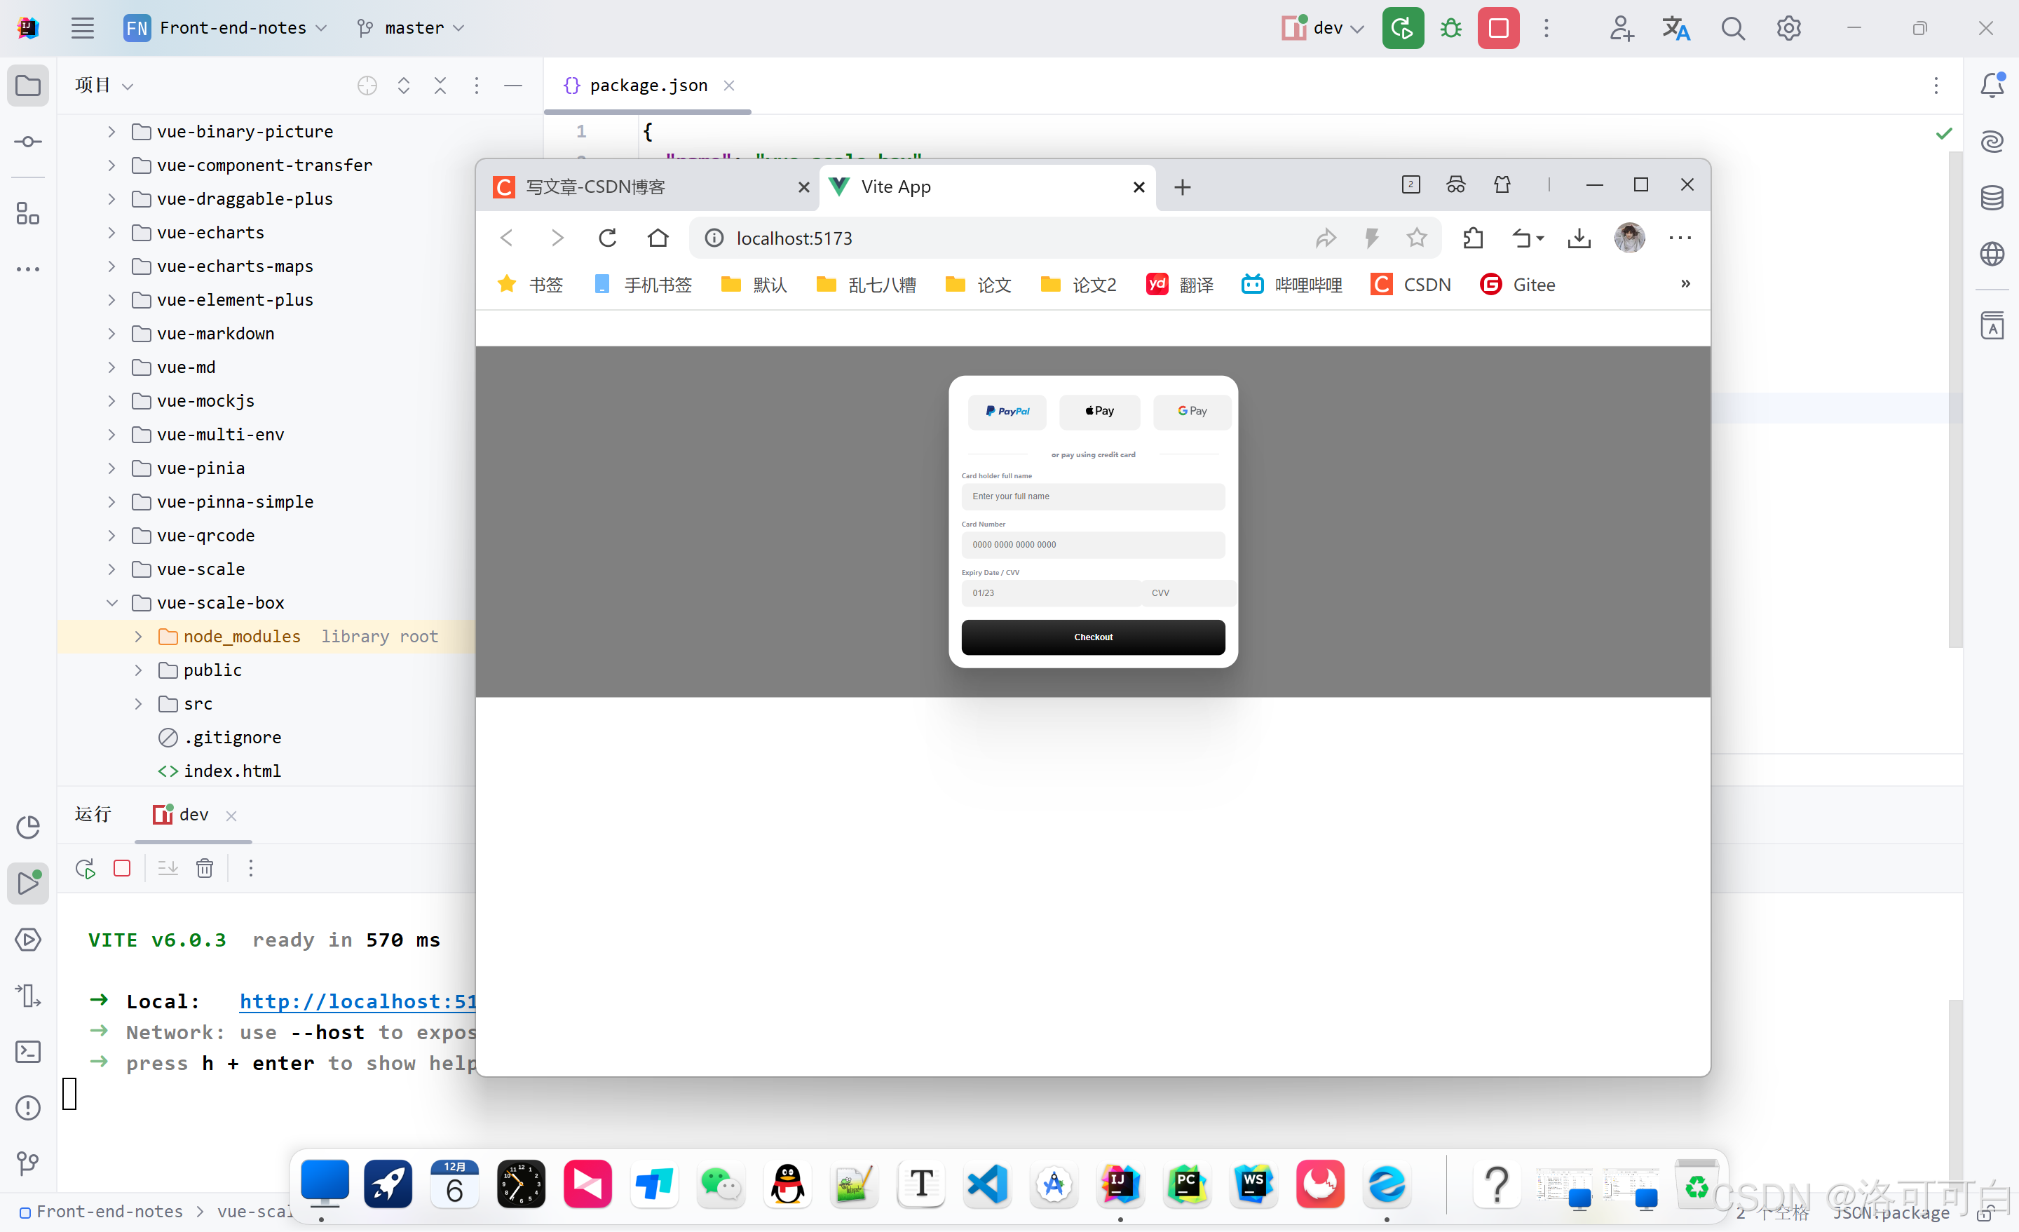Viewport: 2019px width, 1232px height.
Task: Reload the browser page
Action: click(x=607, y=238)
